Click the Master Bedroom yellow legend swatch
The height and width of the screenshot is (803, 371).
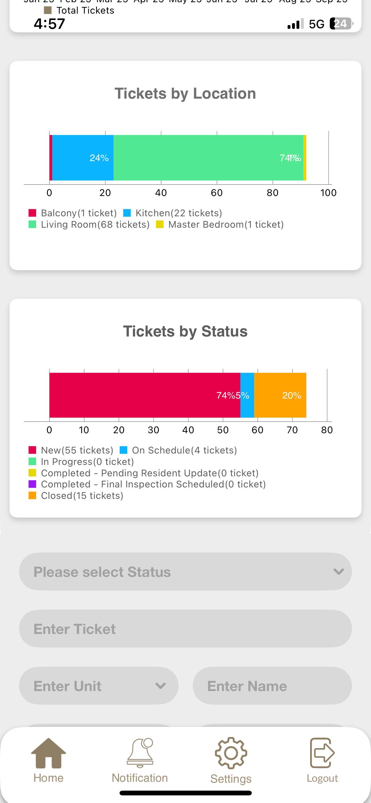160,225
